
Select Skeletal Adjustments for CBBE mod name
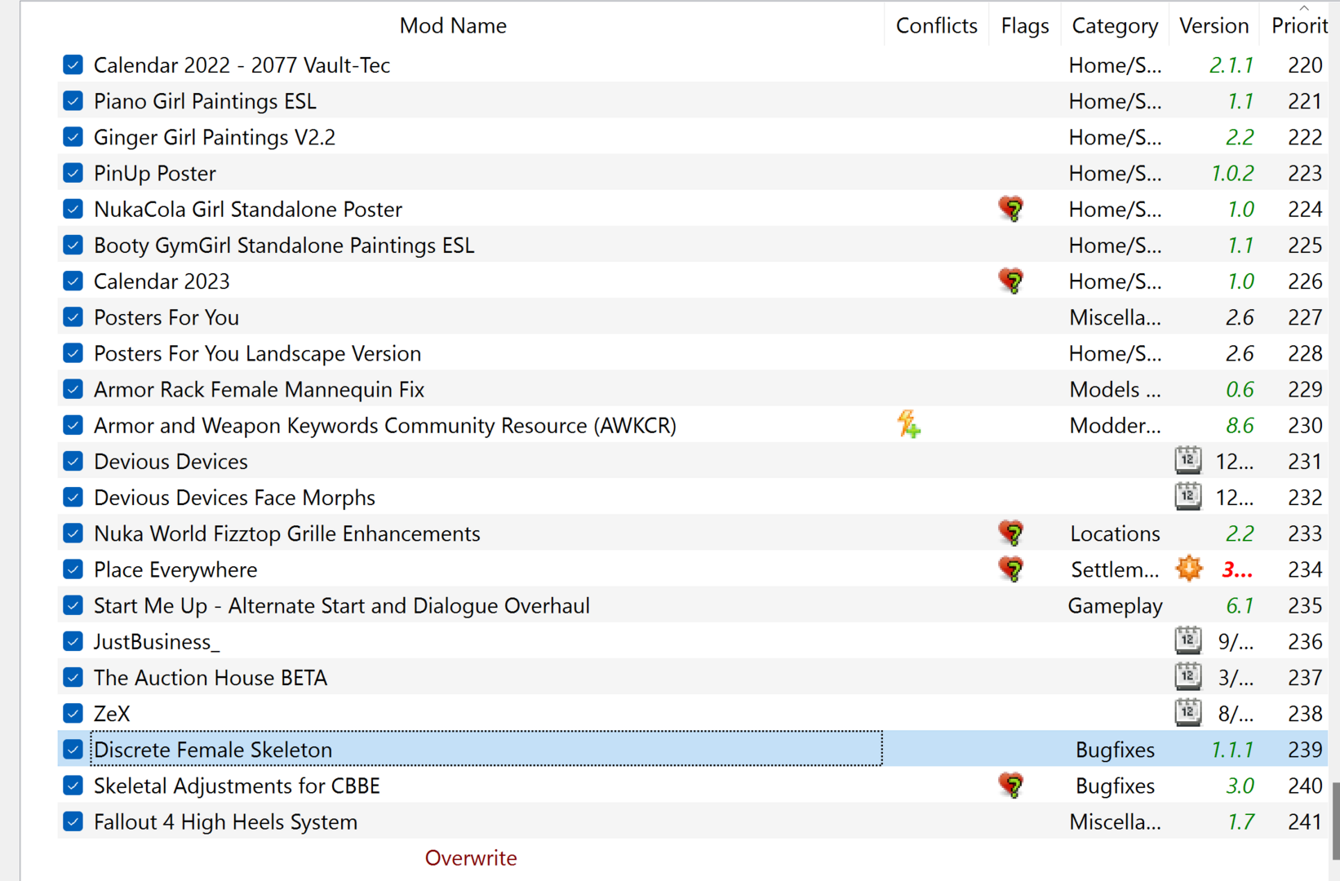pyautogui.click(x=237, y=786)
